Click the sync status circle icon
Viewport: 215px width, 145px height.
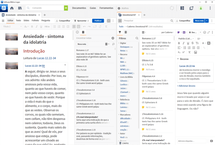[x=172, y=8]
